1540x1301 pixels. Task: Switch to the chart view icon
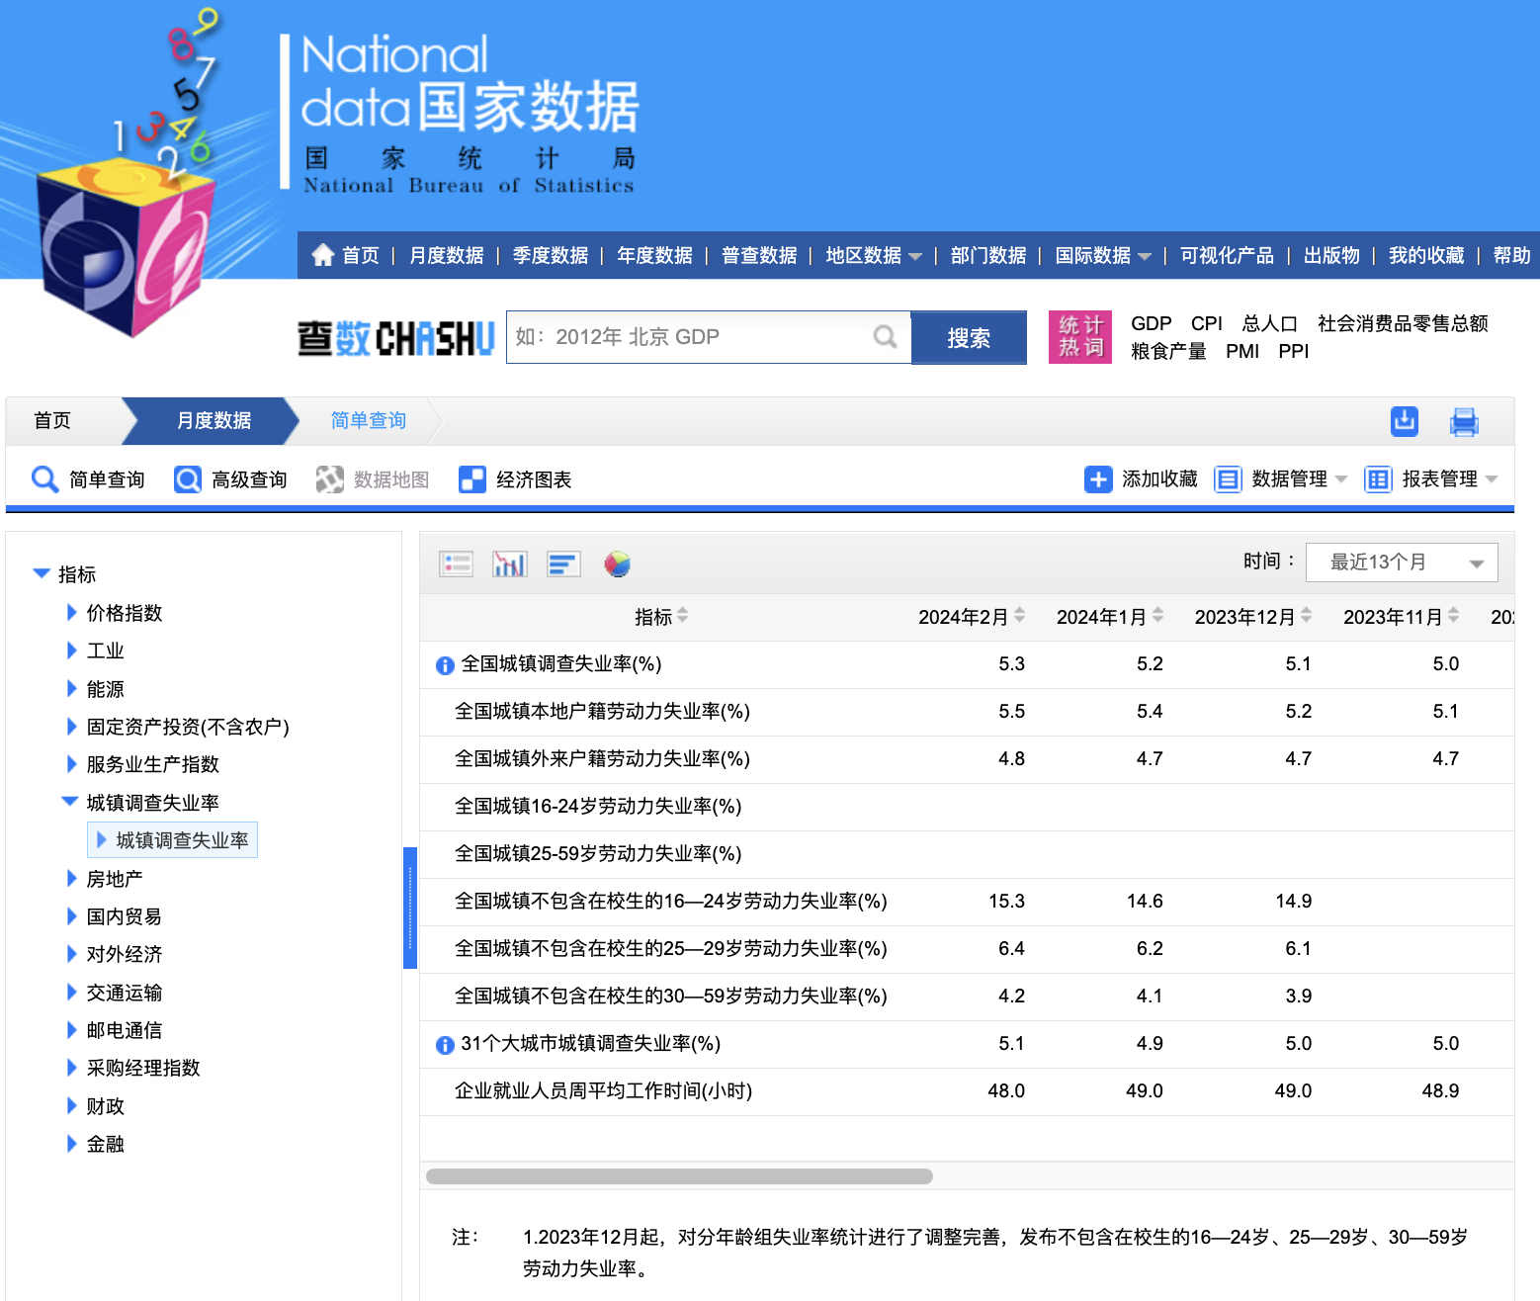[509, 564]
